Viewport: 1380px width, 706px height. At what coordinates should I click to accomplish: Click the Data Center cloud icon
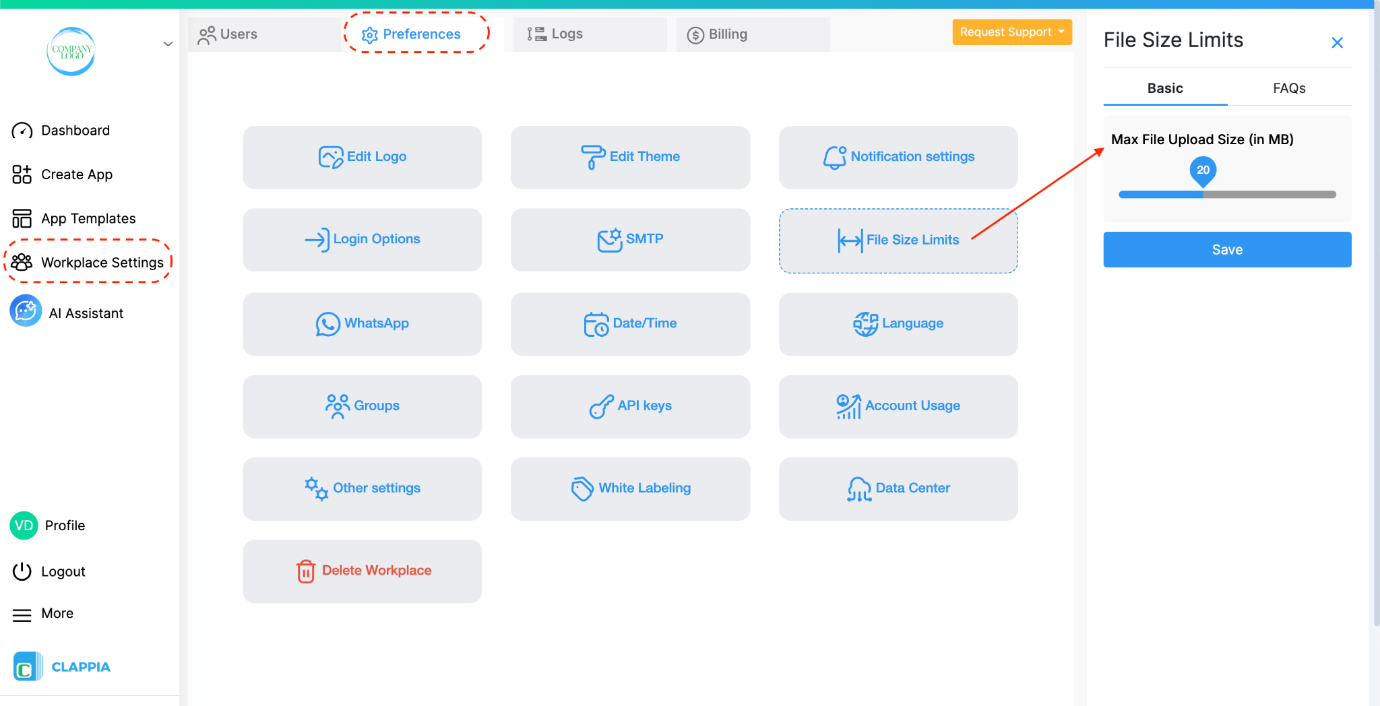(x=859, y=489)
